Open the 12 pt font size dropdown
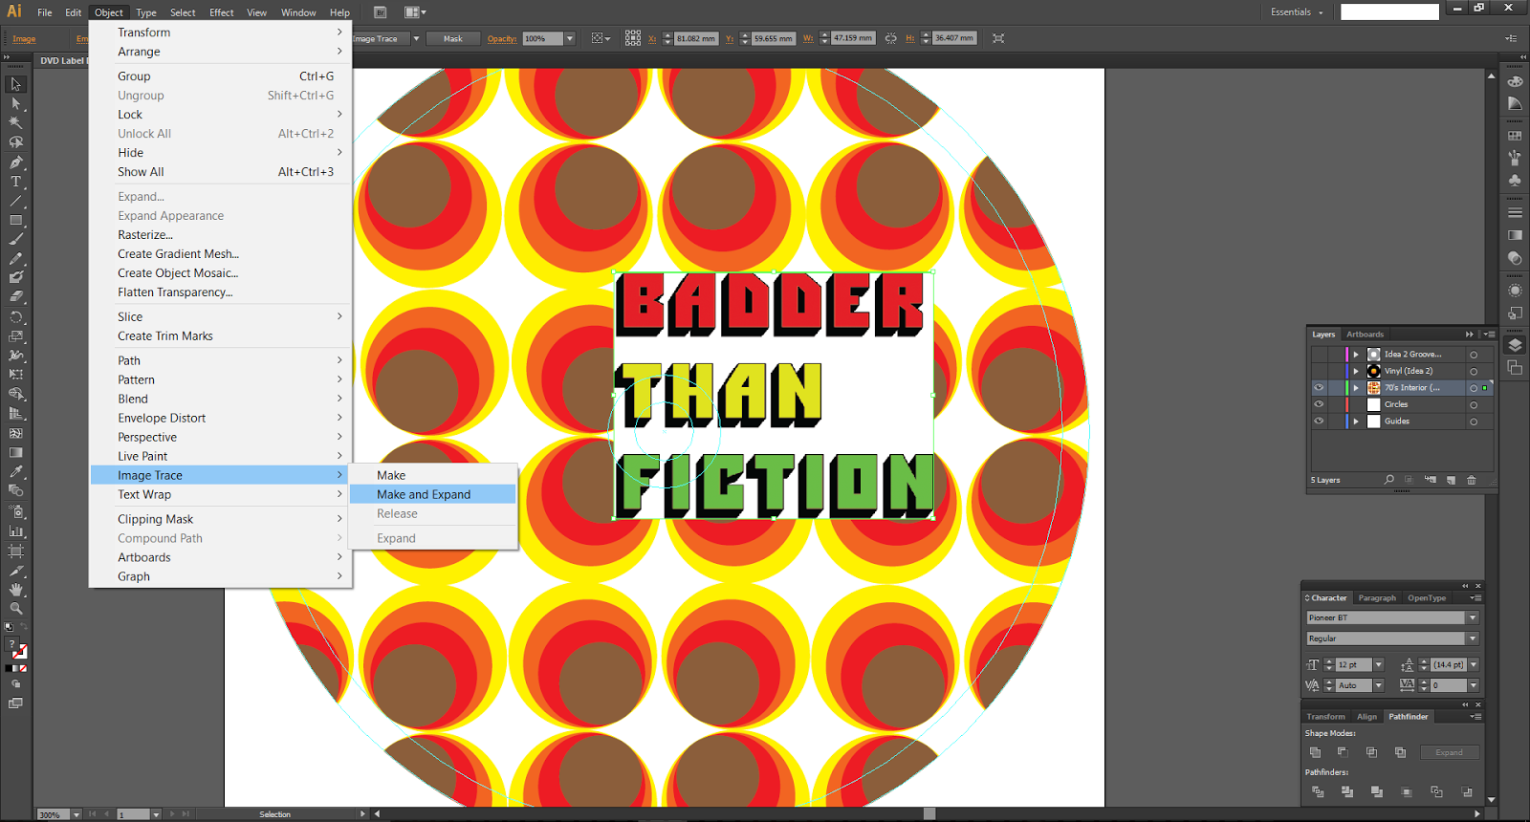The image size is (1530, 822). 1379,664
